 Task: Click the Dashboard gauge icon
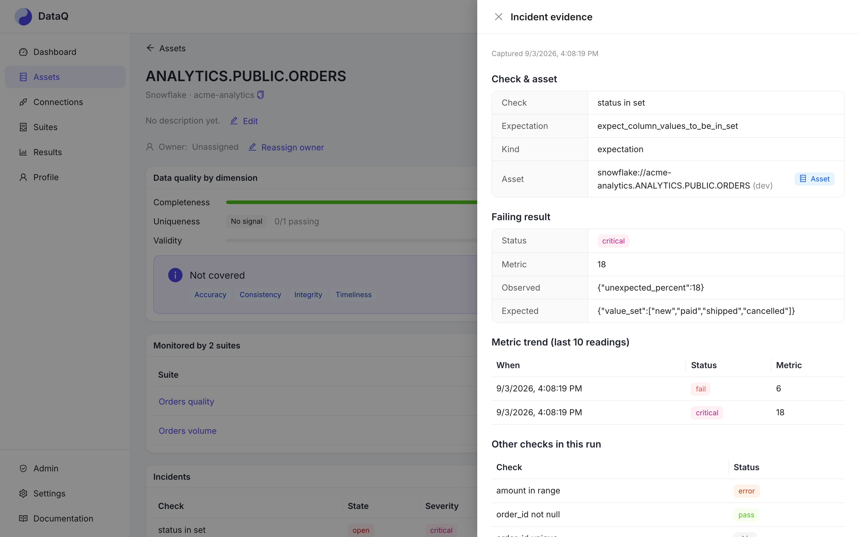(x=23, y=52)
